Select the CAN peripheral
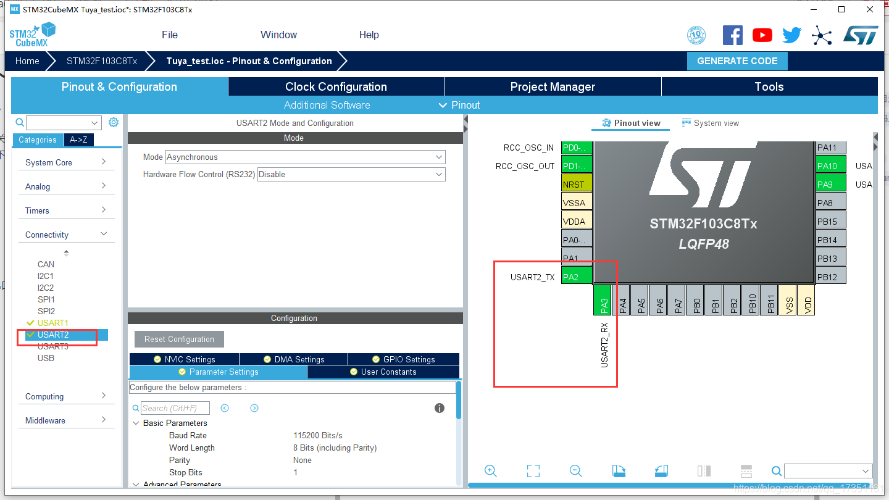889x500 pixels. click(46, 264)
